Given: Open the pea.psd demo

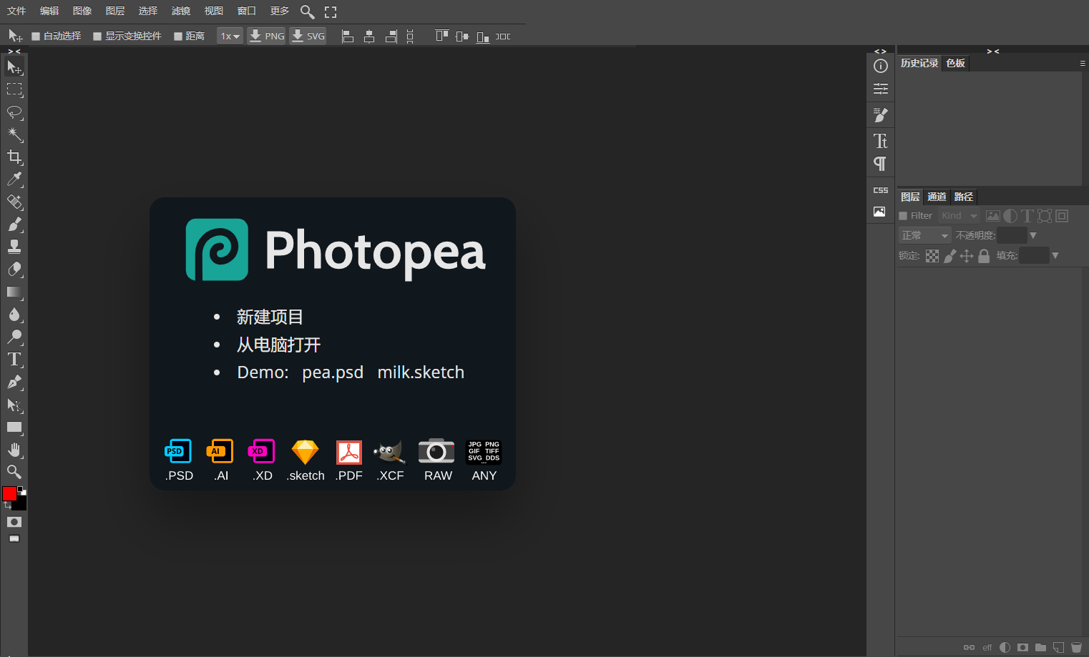Looking at the screenshot, I should click(x=333, y=372).
